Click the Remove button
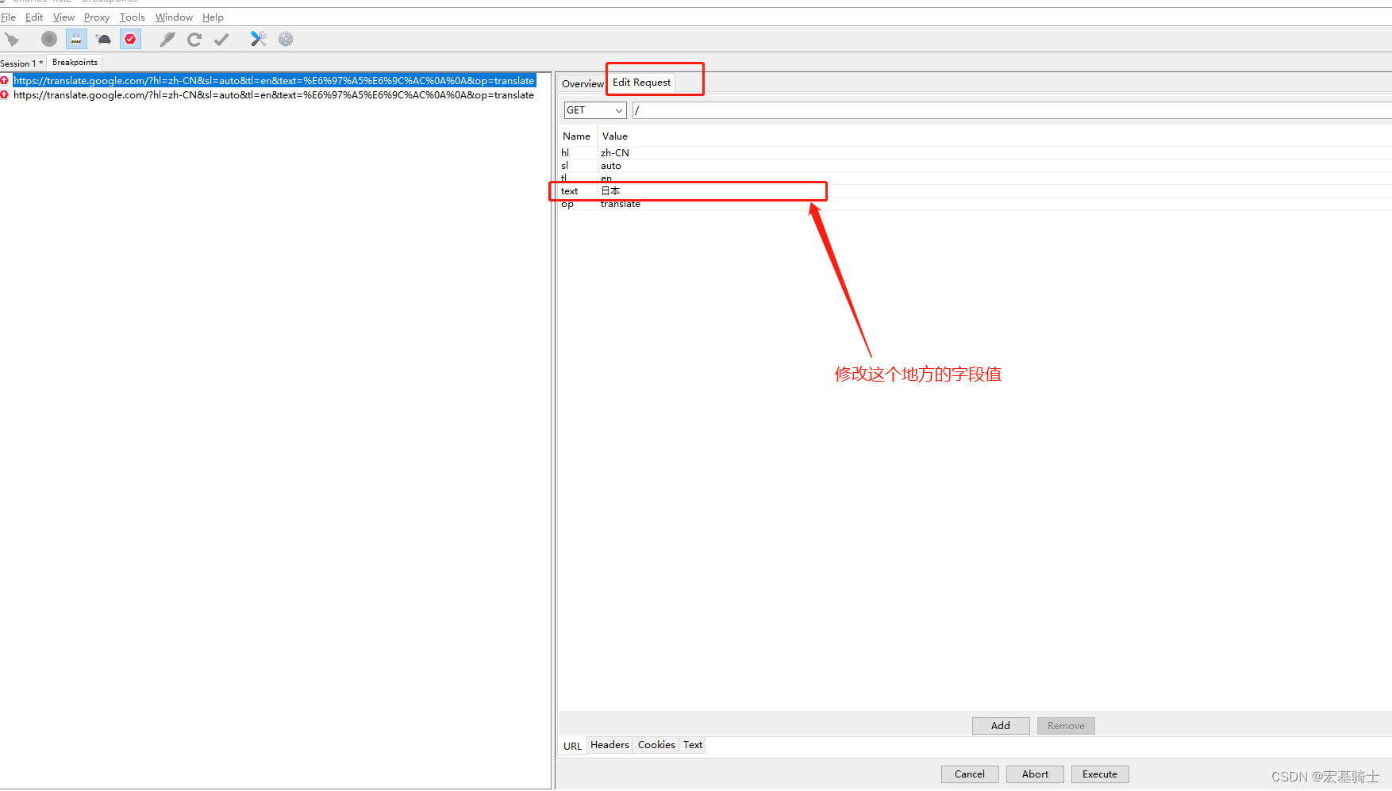 (1066, 726)
